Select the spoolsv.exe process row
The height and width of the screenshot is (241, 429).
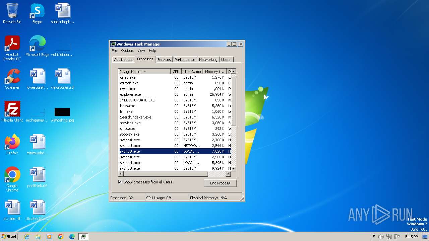click(175, 134)
